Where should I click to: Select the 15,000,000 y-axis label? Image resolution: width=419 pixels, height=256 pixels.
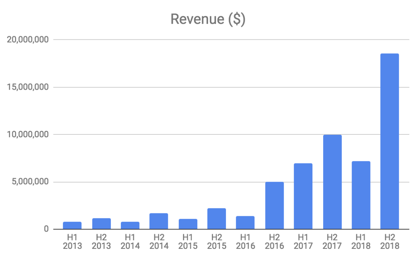tap(28, 87)
